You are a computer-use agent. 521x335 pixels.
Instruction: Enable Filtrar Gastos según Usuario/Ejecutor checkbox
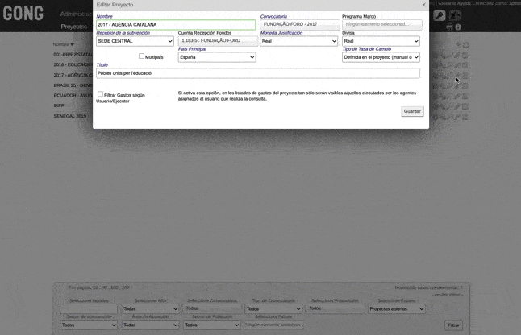coord(100,94)
